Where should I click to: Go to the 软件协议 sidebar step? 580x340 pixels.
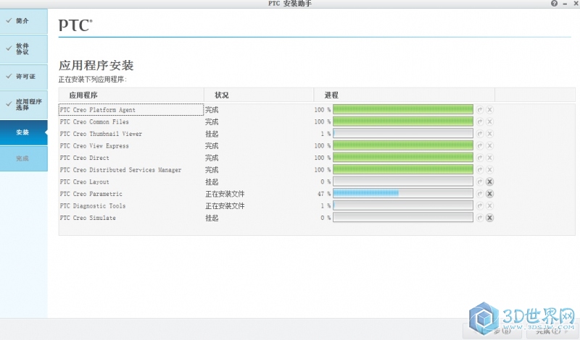tap(23, 48)
